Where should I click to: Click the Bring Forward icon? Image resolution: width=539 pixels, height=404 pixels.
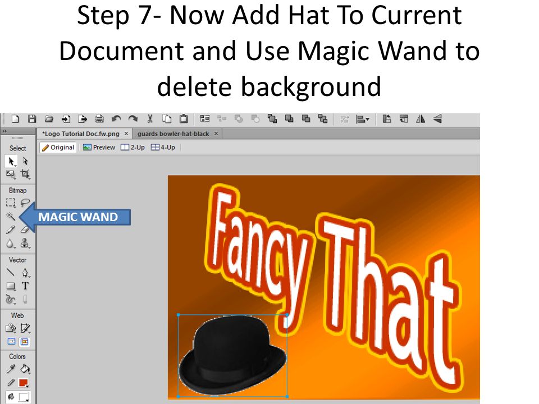coord(289,119)
